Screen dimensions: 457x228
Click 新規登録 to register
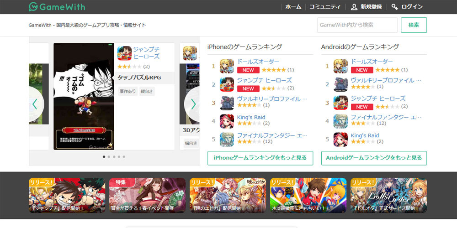[371, 7]
